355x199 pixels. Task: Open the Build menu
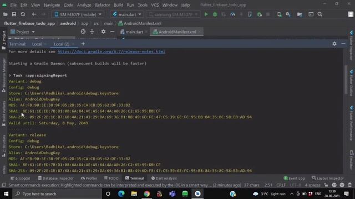[x=118, y=5]
